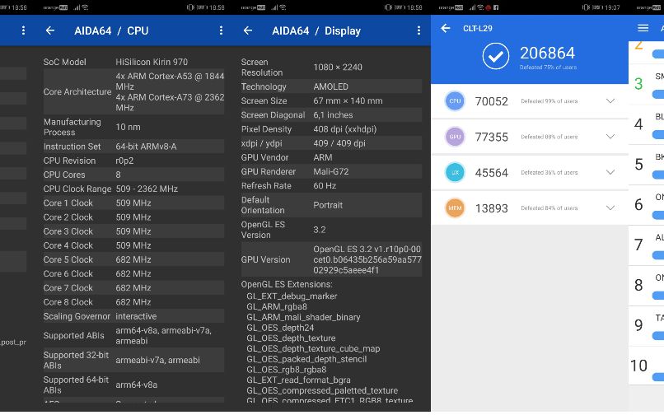664x415 pixels.
Task: Tap 'Defeated 75% of users' under total score
Action: coord(548,68)
